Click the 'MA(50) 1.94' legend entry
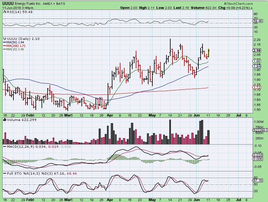The height and width of the screenshot is (202, 268). [x=14, y=42]
